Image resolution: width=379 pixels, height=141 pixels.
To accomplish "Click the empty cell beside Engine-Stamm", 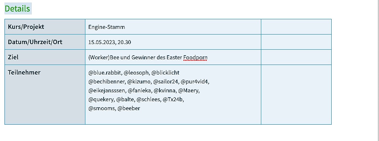I will [x=296, y=27].
